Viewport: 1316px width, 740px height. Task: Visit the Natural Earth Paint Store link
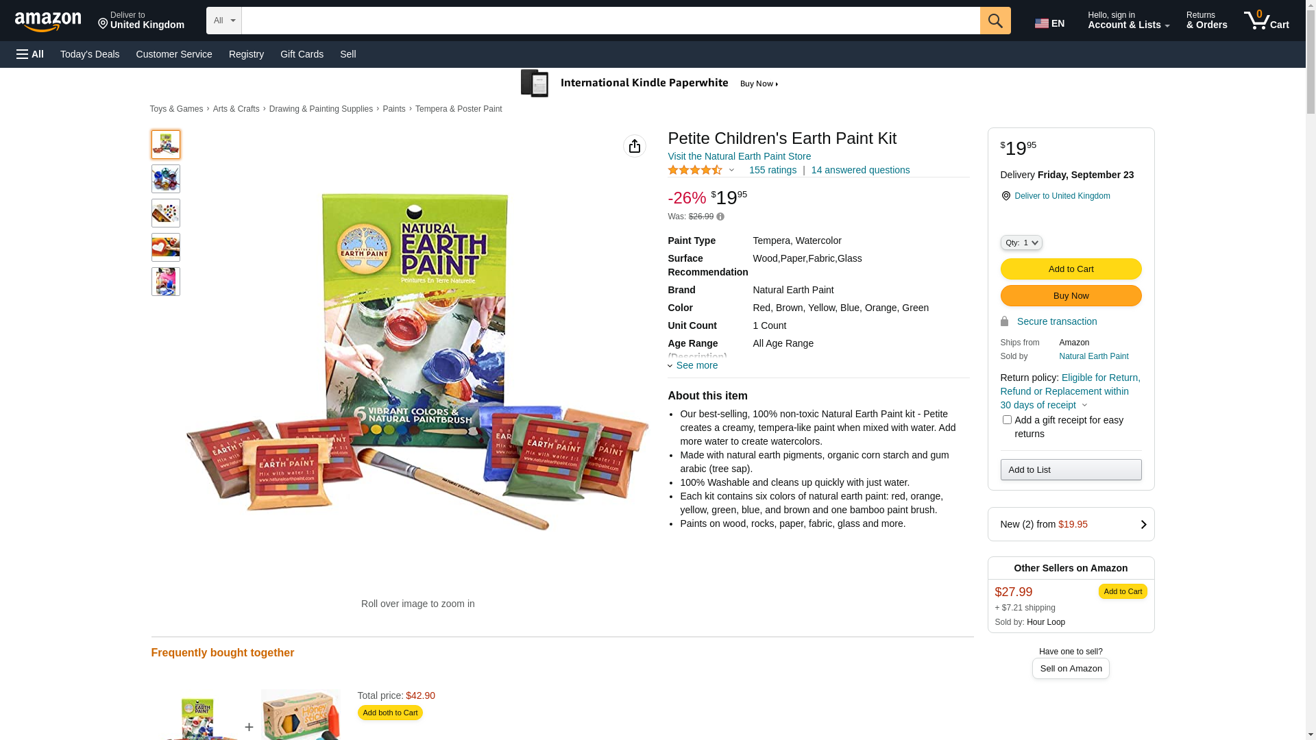pyautogui.click(x=739, y=156)
